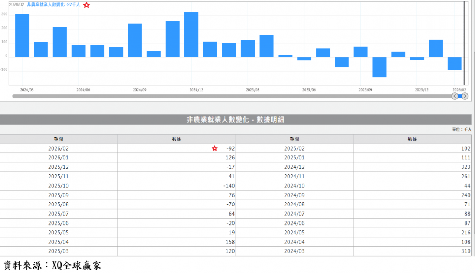This screenshot has height=273, width=475.
Task: Click the 323 data value cell
Action: tap(412, 167)
